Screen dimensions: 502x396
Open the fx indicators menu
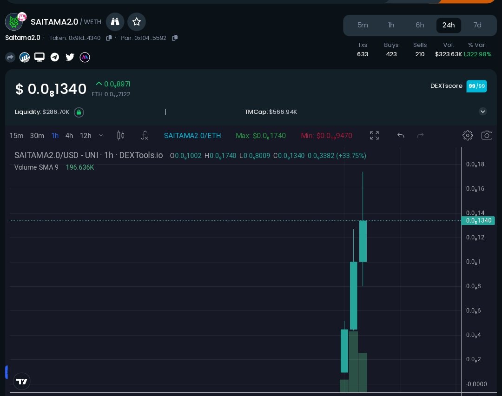click(145, 135)
